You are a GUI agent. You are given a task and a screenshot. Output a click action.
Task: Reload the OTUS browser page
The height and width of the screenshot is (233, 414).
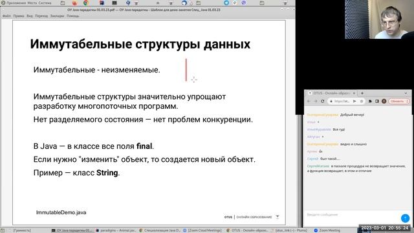[322, 101]
